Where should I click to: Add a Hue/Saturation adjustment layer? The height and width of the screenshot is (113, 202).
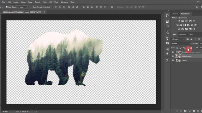tap(177, 25)
